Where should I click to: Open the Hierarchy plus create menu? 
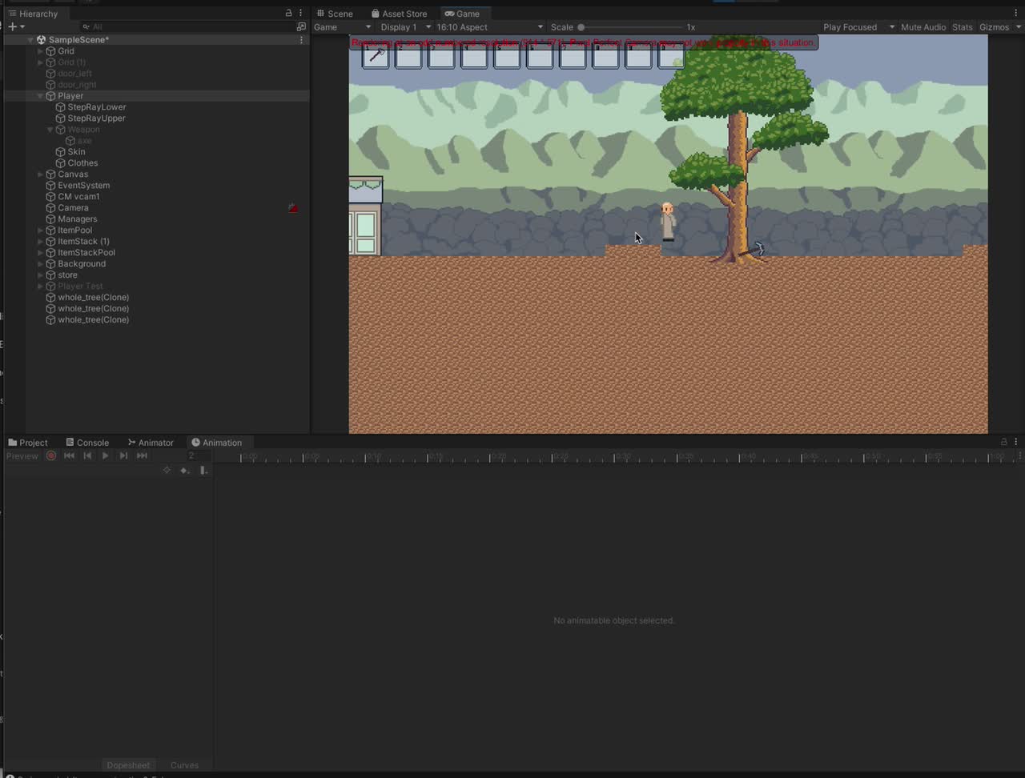coord(15,27)
